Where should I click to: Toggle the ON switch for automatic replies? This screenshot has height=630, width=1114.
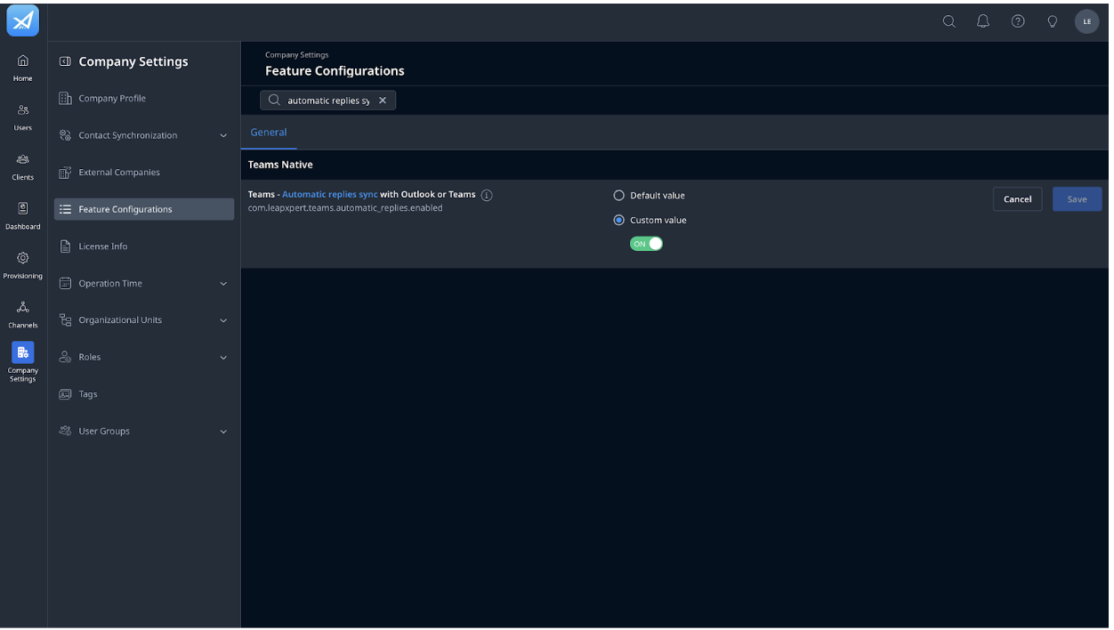coord(646,244)
